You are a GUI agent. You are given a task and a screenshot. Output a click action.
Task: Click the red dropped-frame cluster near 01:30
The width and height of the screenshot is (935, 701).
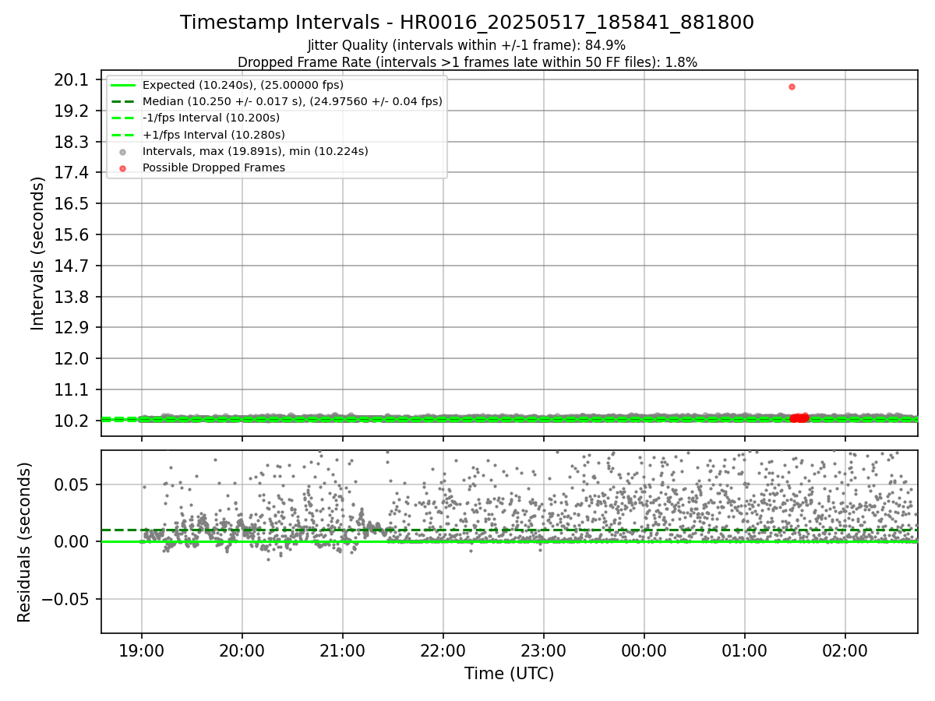(799, 418)
